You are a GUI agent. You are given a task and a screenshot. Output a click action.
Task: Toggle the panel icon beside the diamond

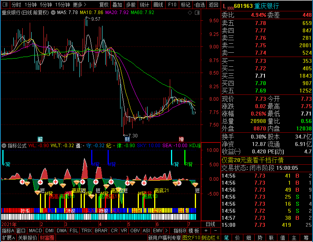(197, 13)
